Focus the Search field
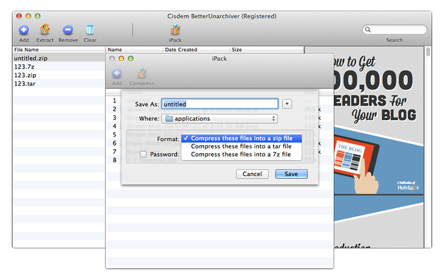Screen dimensions: 444x277 click(x=395, y=29)
